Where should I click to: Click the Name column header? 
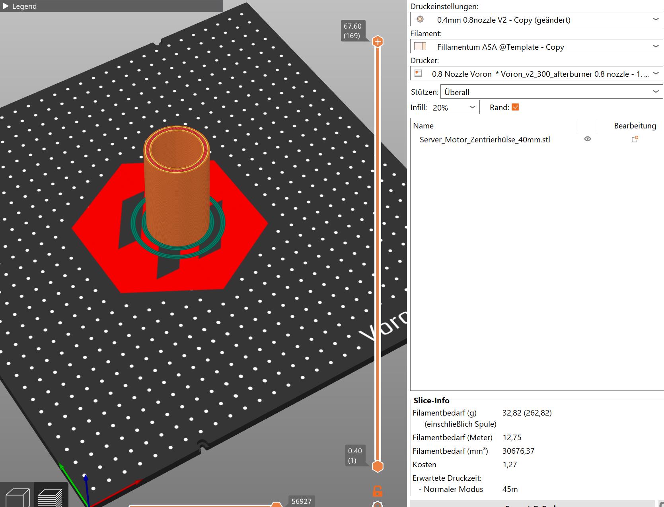click(x=423, y=126)
